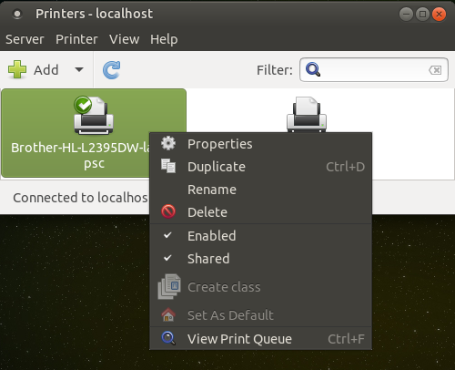Click the gear icon beside Properties
The image size is (455, 370).
(x=168, y=143)
